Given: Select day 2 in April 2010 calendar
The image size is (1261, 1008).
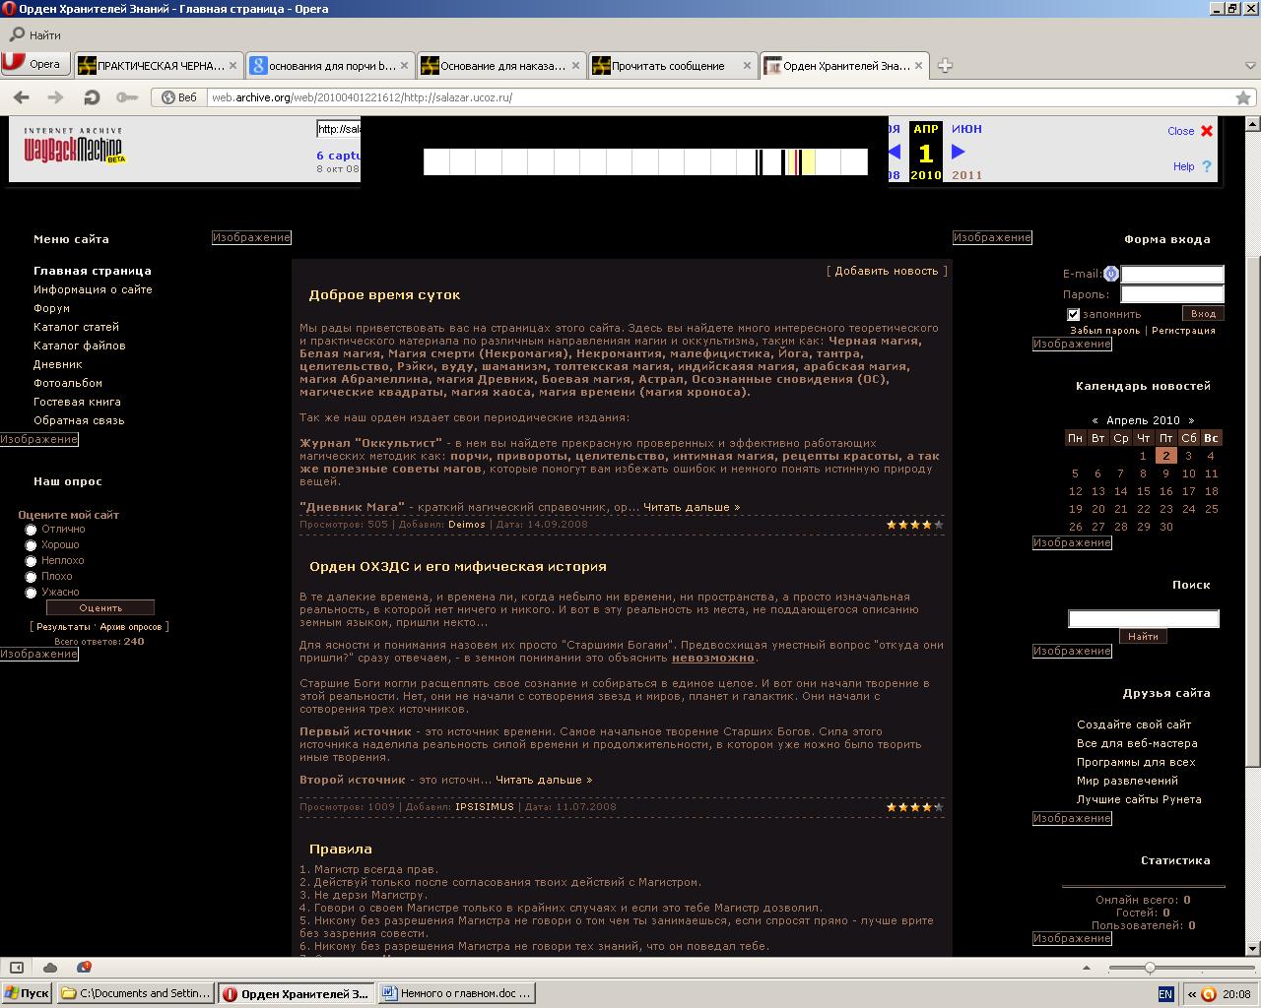Looking at the screenshot, I should [x=1166, y=456].
